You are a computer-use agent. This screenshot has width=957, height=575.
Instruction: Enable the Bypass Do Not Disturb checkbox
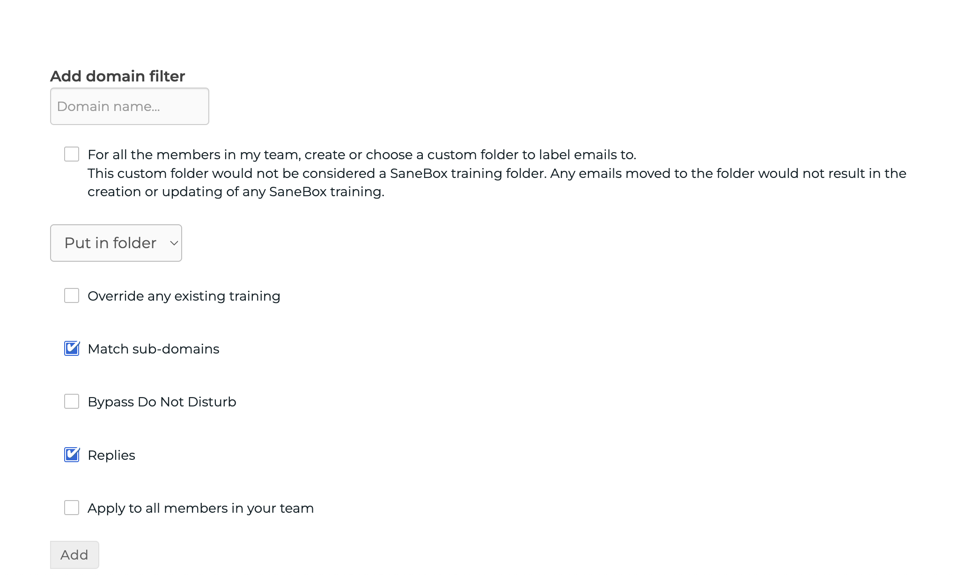[x=72, y=401]
